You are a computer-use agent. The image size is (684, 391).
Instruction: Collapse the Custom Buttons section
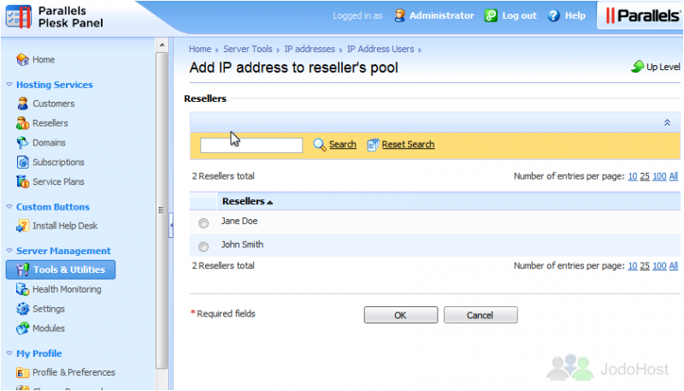coord(9,206)
